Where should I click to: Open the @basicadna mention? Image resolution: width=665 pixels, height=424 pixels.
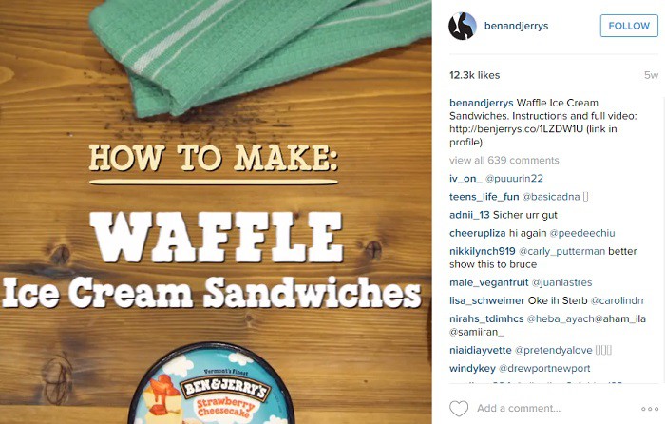(551, 197)
